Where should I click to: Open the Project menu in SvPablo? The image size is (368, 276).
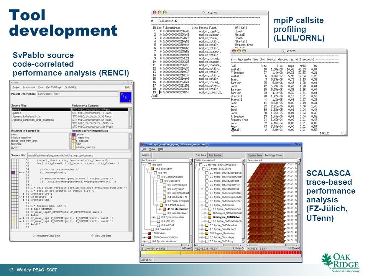pos(16,87)
